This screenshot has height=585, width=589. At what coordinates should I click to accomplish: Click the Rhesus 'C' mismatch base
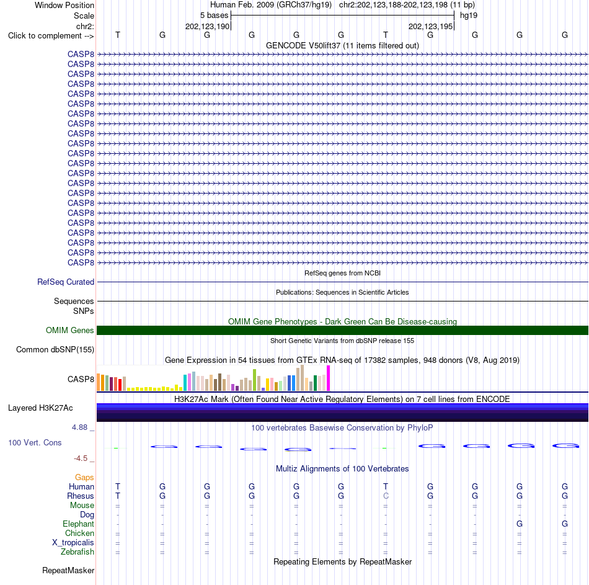tap(386, 496)
